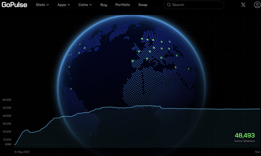Click the 48,493 active validators count
261x156 pixels.
244,135
